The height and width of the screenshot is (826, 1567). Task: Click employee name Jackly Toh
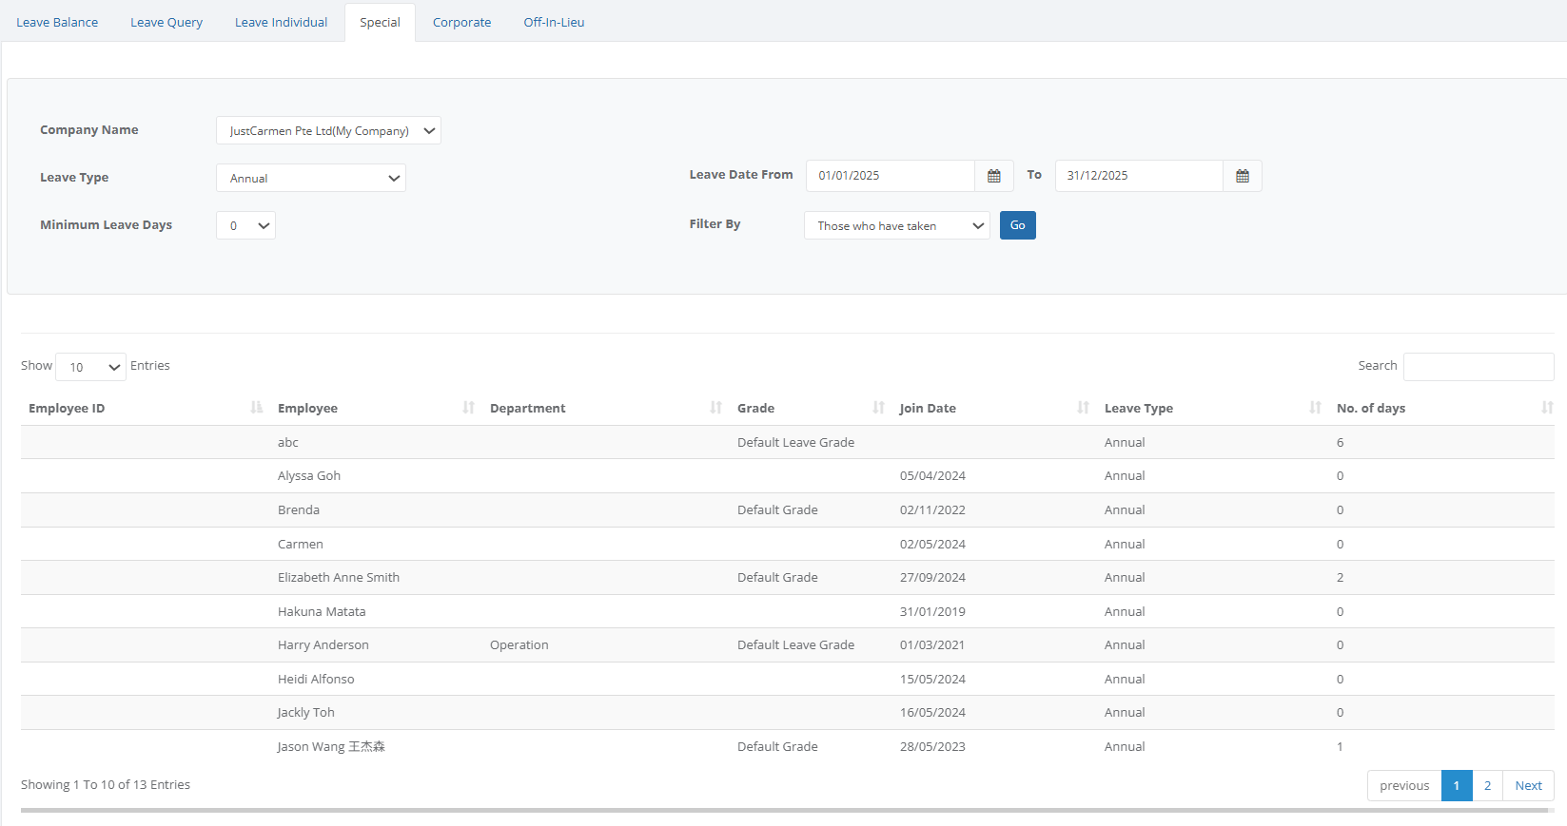click(x=306, y=712)
